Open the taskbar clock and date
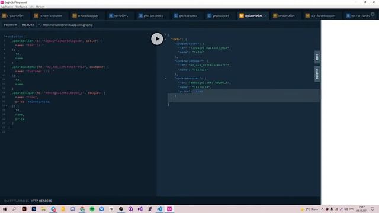This screenshot has width=379, height=213. click(x=362, y=209)
